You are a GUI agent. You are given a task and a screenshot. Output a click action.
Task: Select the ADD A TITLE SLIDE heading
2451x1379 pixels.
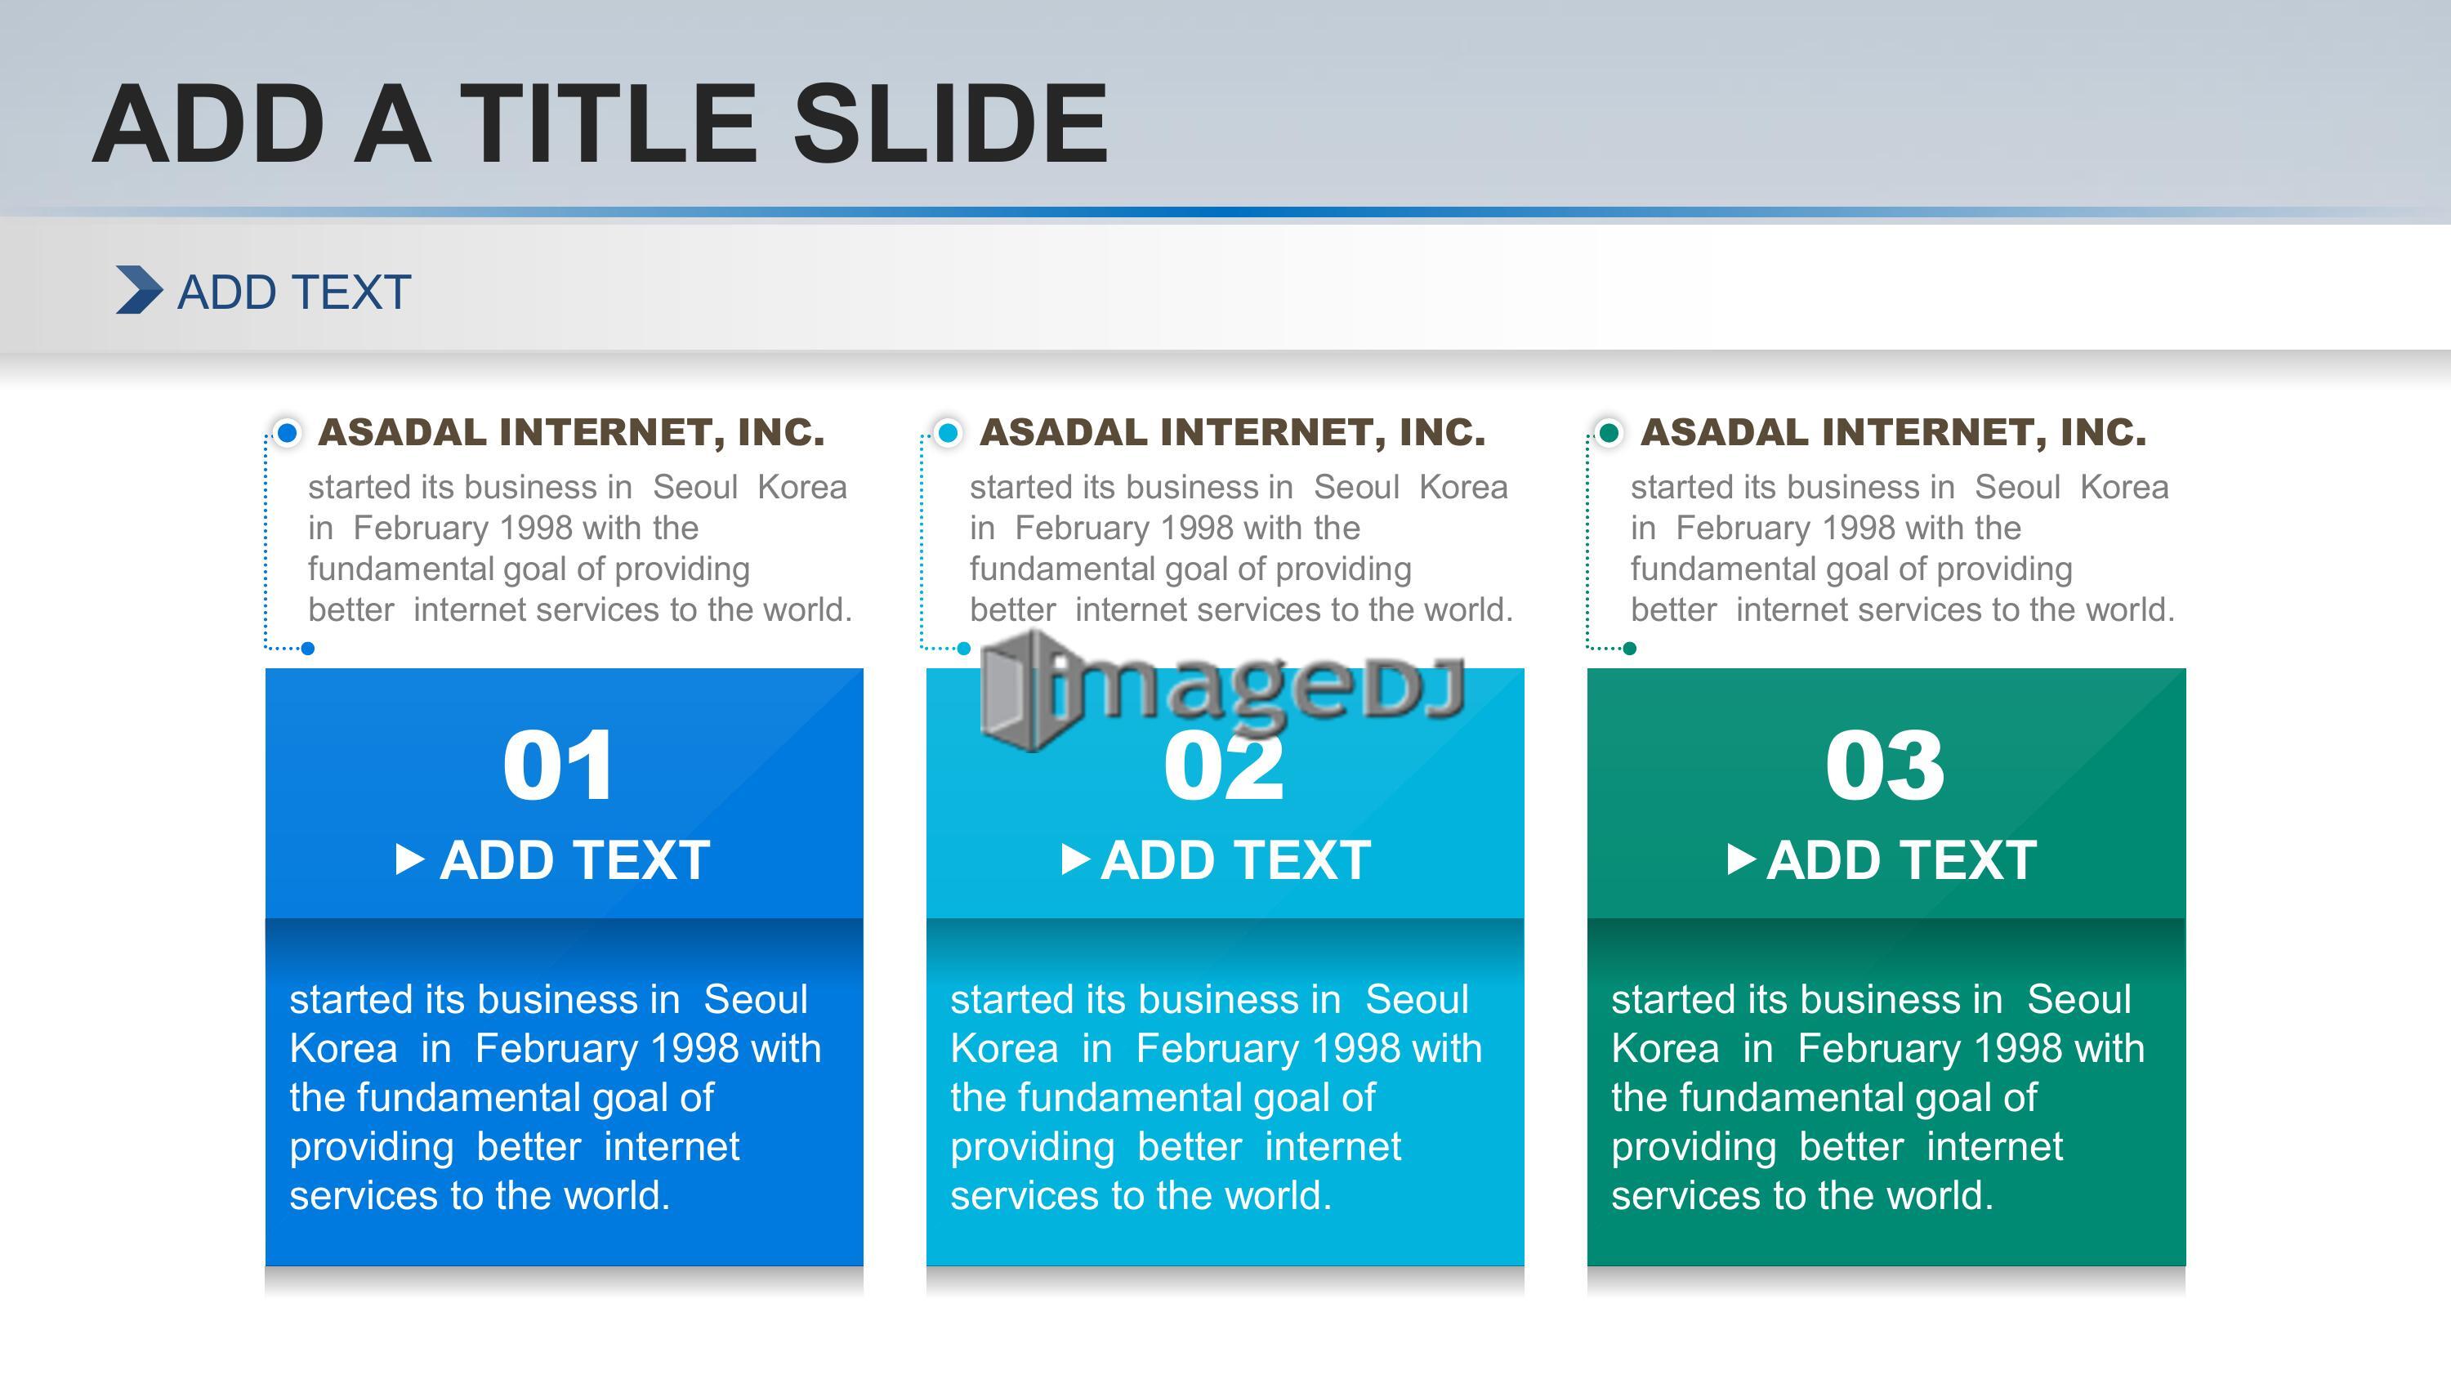click(x=600, y=123)
